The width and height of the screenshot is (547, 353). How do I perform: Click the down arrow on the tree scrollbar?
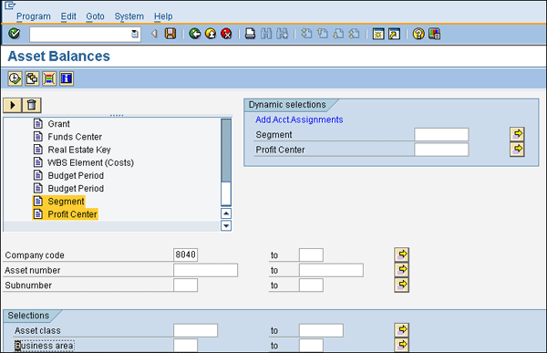(x=226, y=226)
